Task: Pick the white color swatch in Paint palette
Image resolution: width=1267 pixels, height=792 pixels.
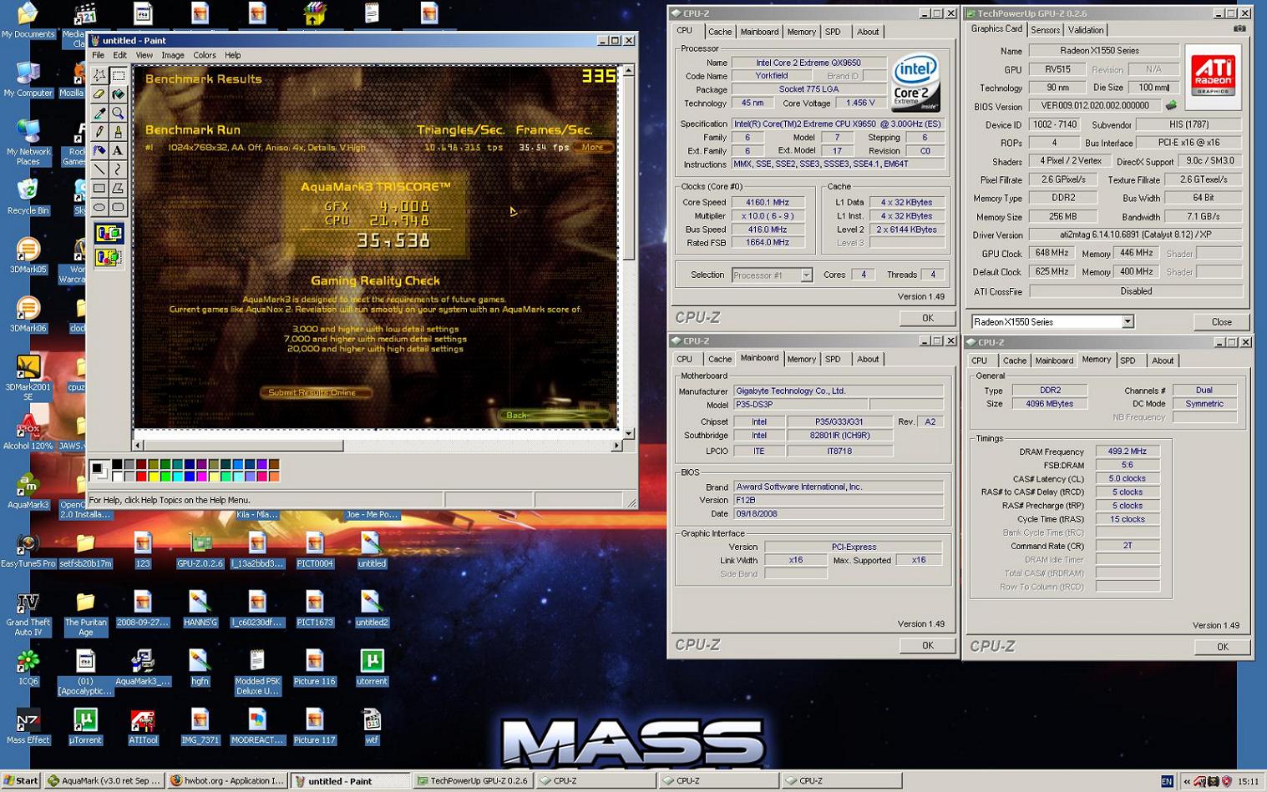Action: [117, 477]
